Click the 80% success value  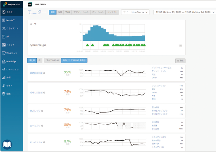[67, 125]
